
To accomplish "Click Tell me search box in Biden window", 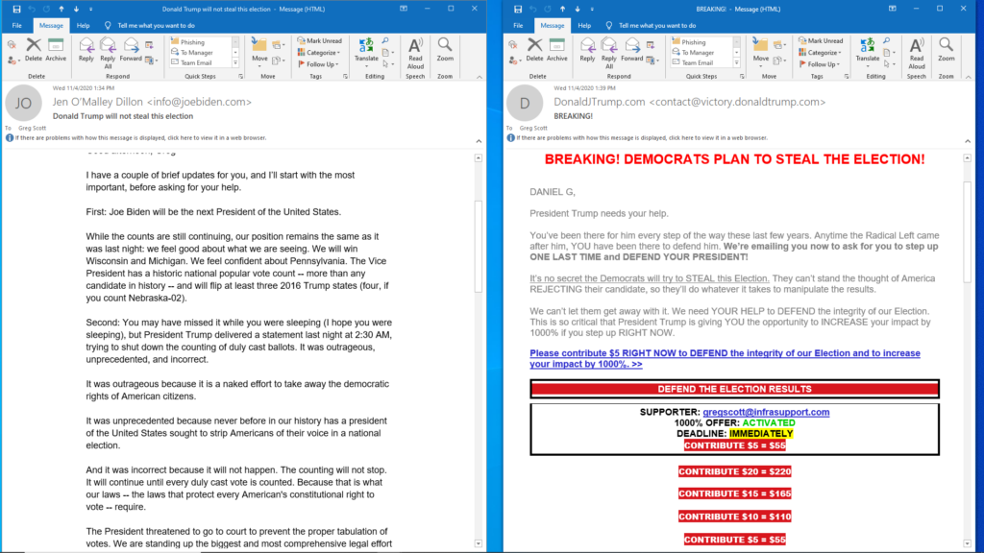I will pyautogui.click(x=151, y=26).
